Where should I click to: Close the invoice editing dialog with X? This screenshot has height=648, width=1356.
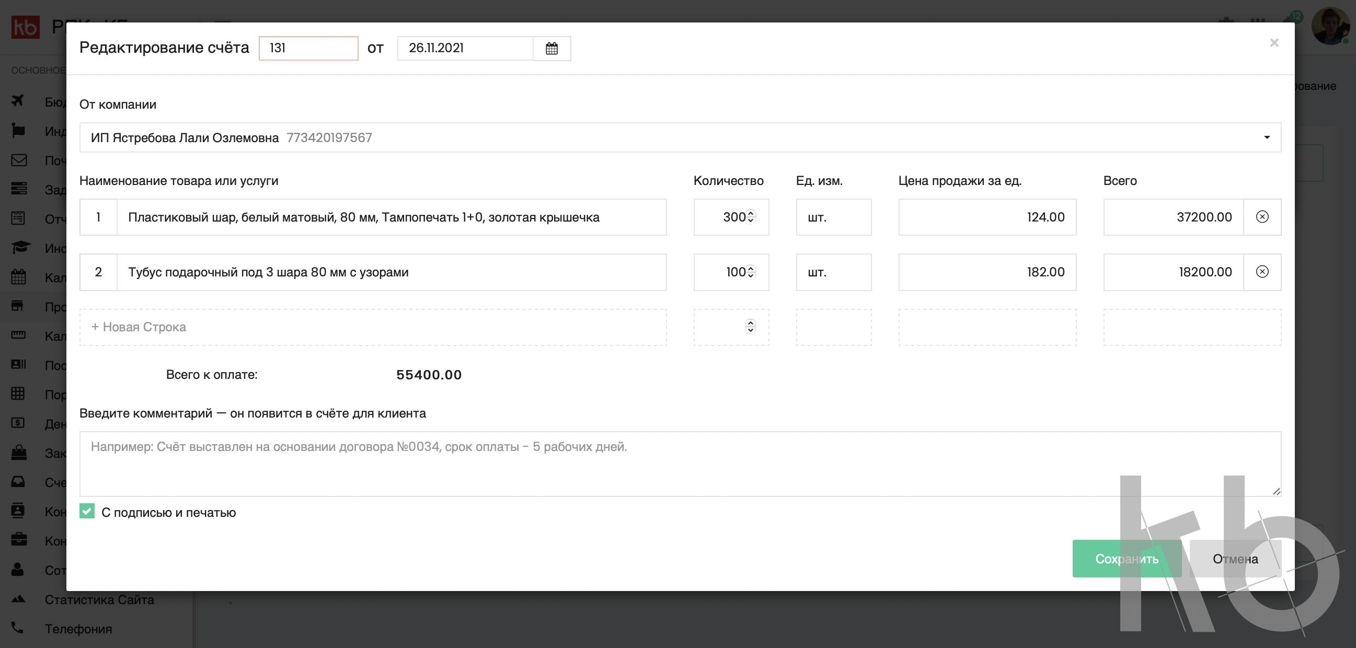1274,43
